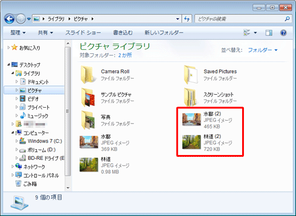296x216 pixels.
Task: Open recent pages dropdown beside navigation arrows
Action: [x=29, y=19]
